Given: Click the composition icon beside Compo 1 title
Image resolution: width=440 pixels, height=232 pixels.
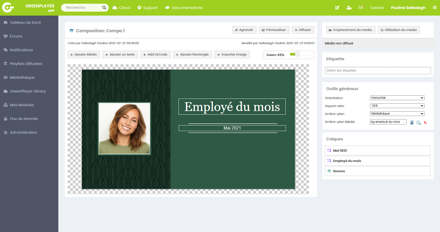Looking at the screenshot, I should 71,31.
